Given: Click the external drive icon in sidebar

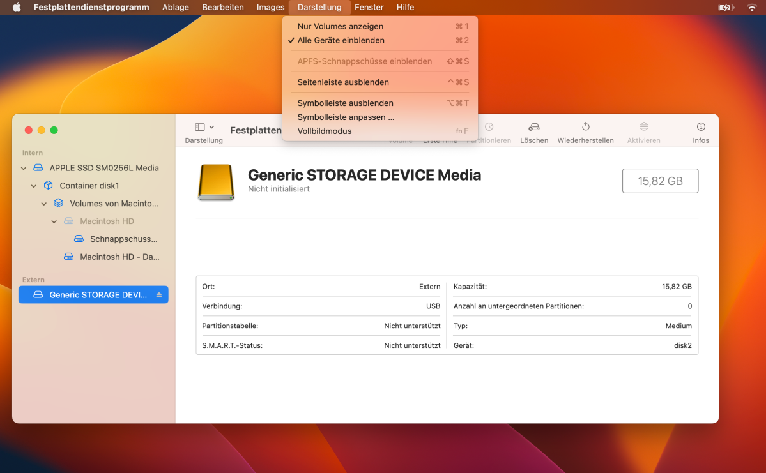Looking at the screenshot, I should click(x=38, y=295).
